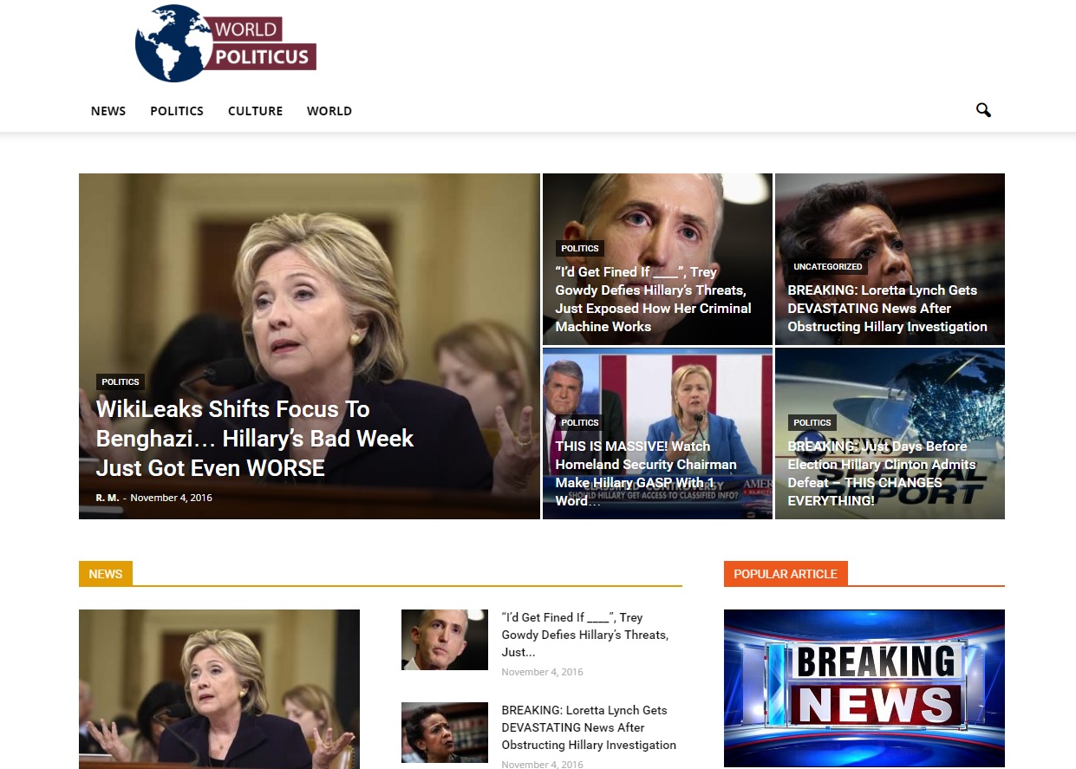This screenshot has height=769, width=1076.
Task: Open Hillary Clinton Admits Defeat featured story
Action: click(x=881, y=473)
